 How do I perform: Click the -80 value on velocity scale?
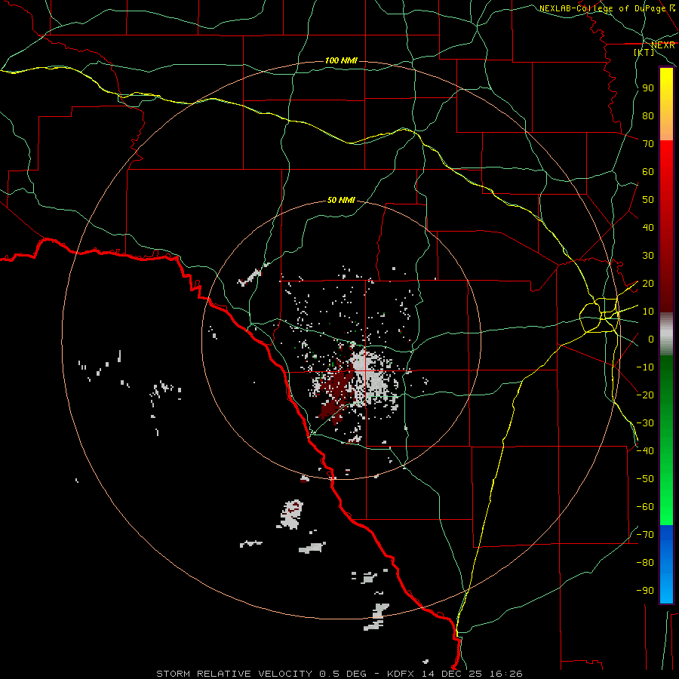coord(645,563)
